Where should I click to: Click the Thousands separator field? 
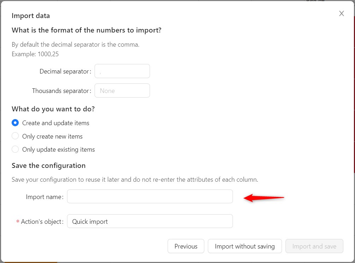point(122,90)
